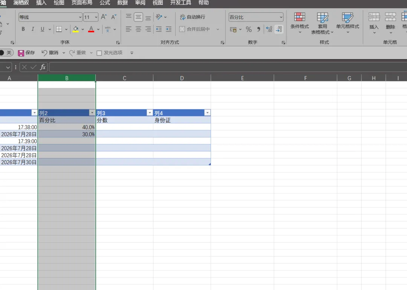Check the 发光选项 checkbox
The image size is (407, 290).
99,53
